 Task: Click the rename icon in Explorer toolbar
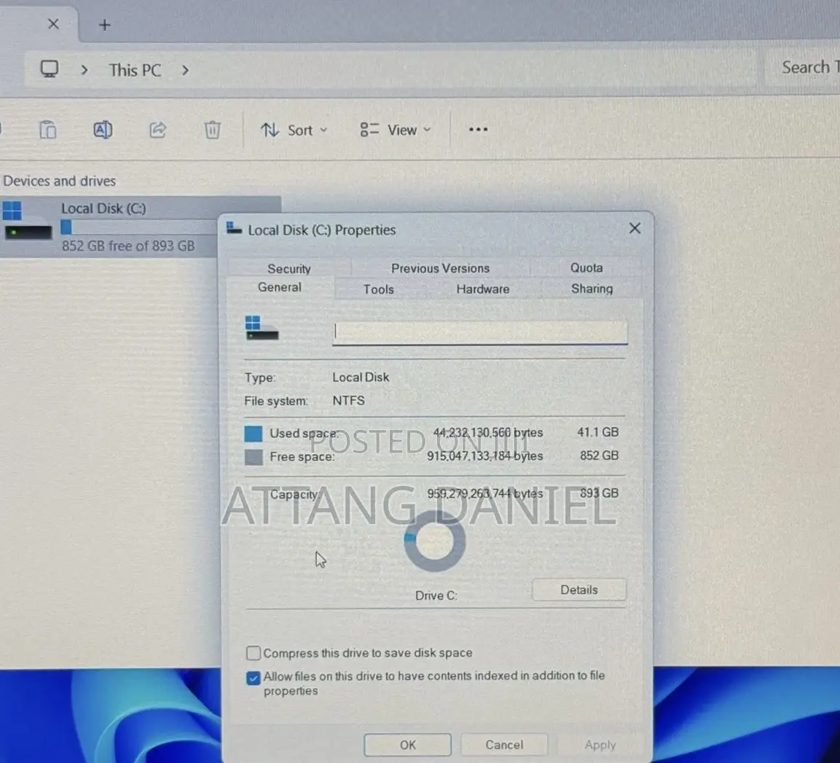tap(102, 130)
